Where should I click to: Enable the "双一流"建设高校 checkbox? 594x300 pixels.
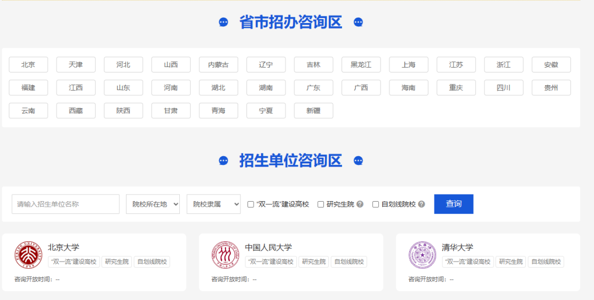pyautogui.click(x=251, y=204)
